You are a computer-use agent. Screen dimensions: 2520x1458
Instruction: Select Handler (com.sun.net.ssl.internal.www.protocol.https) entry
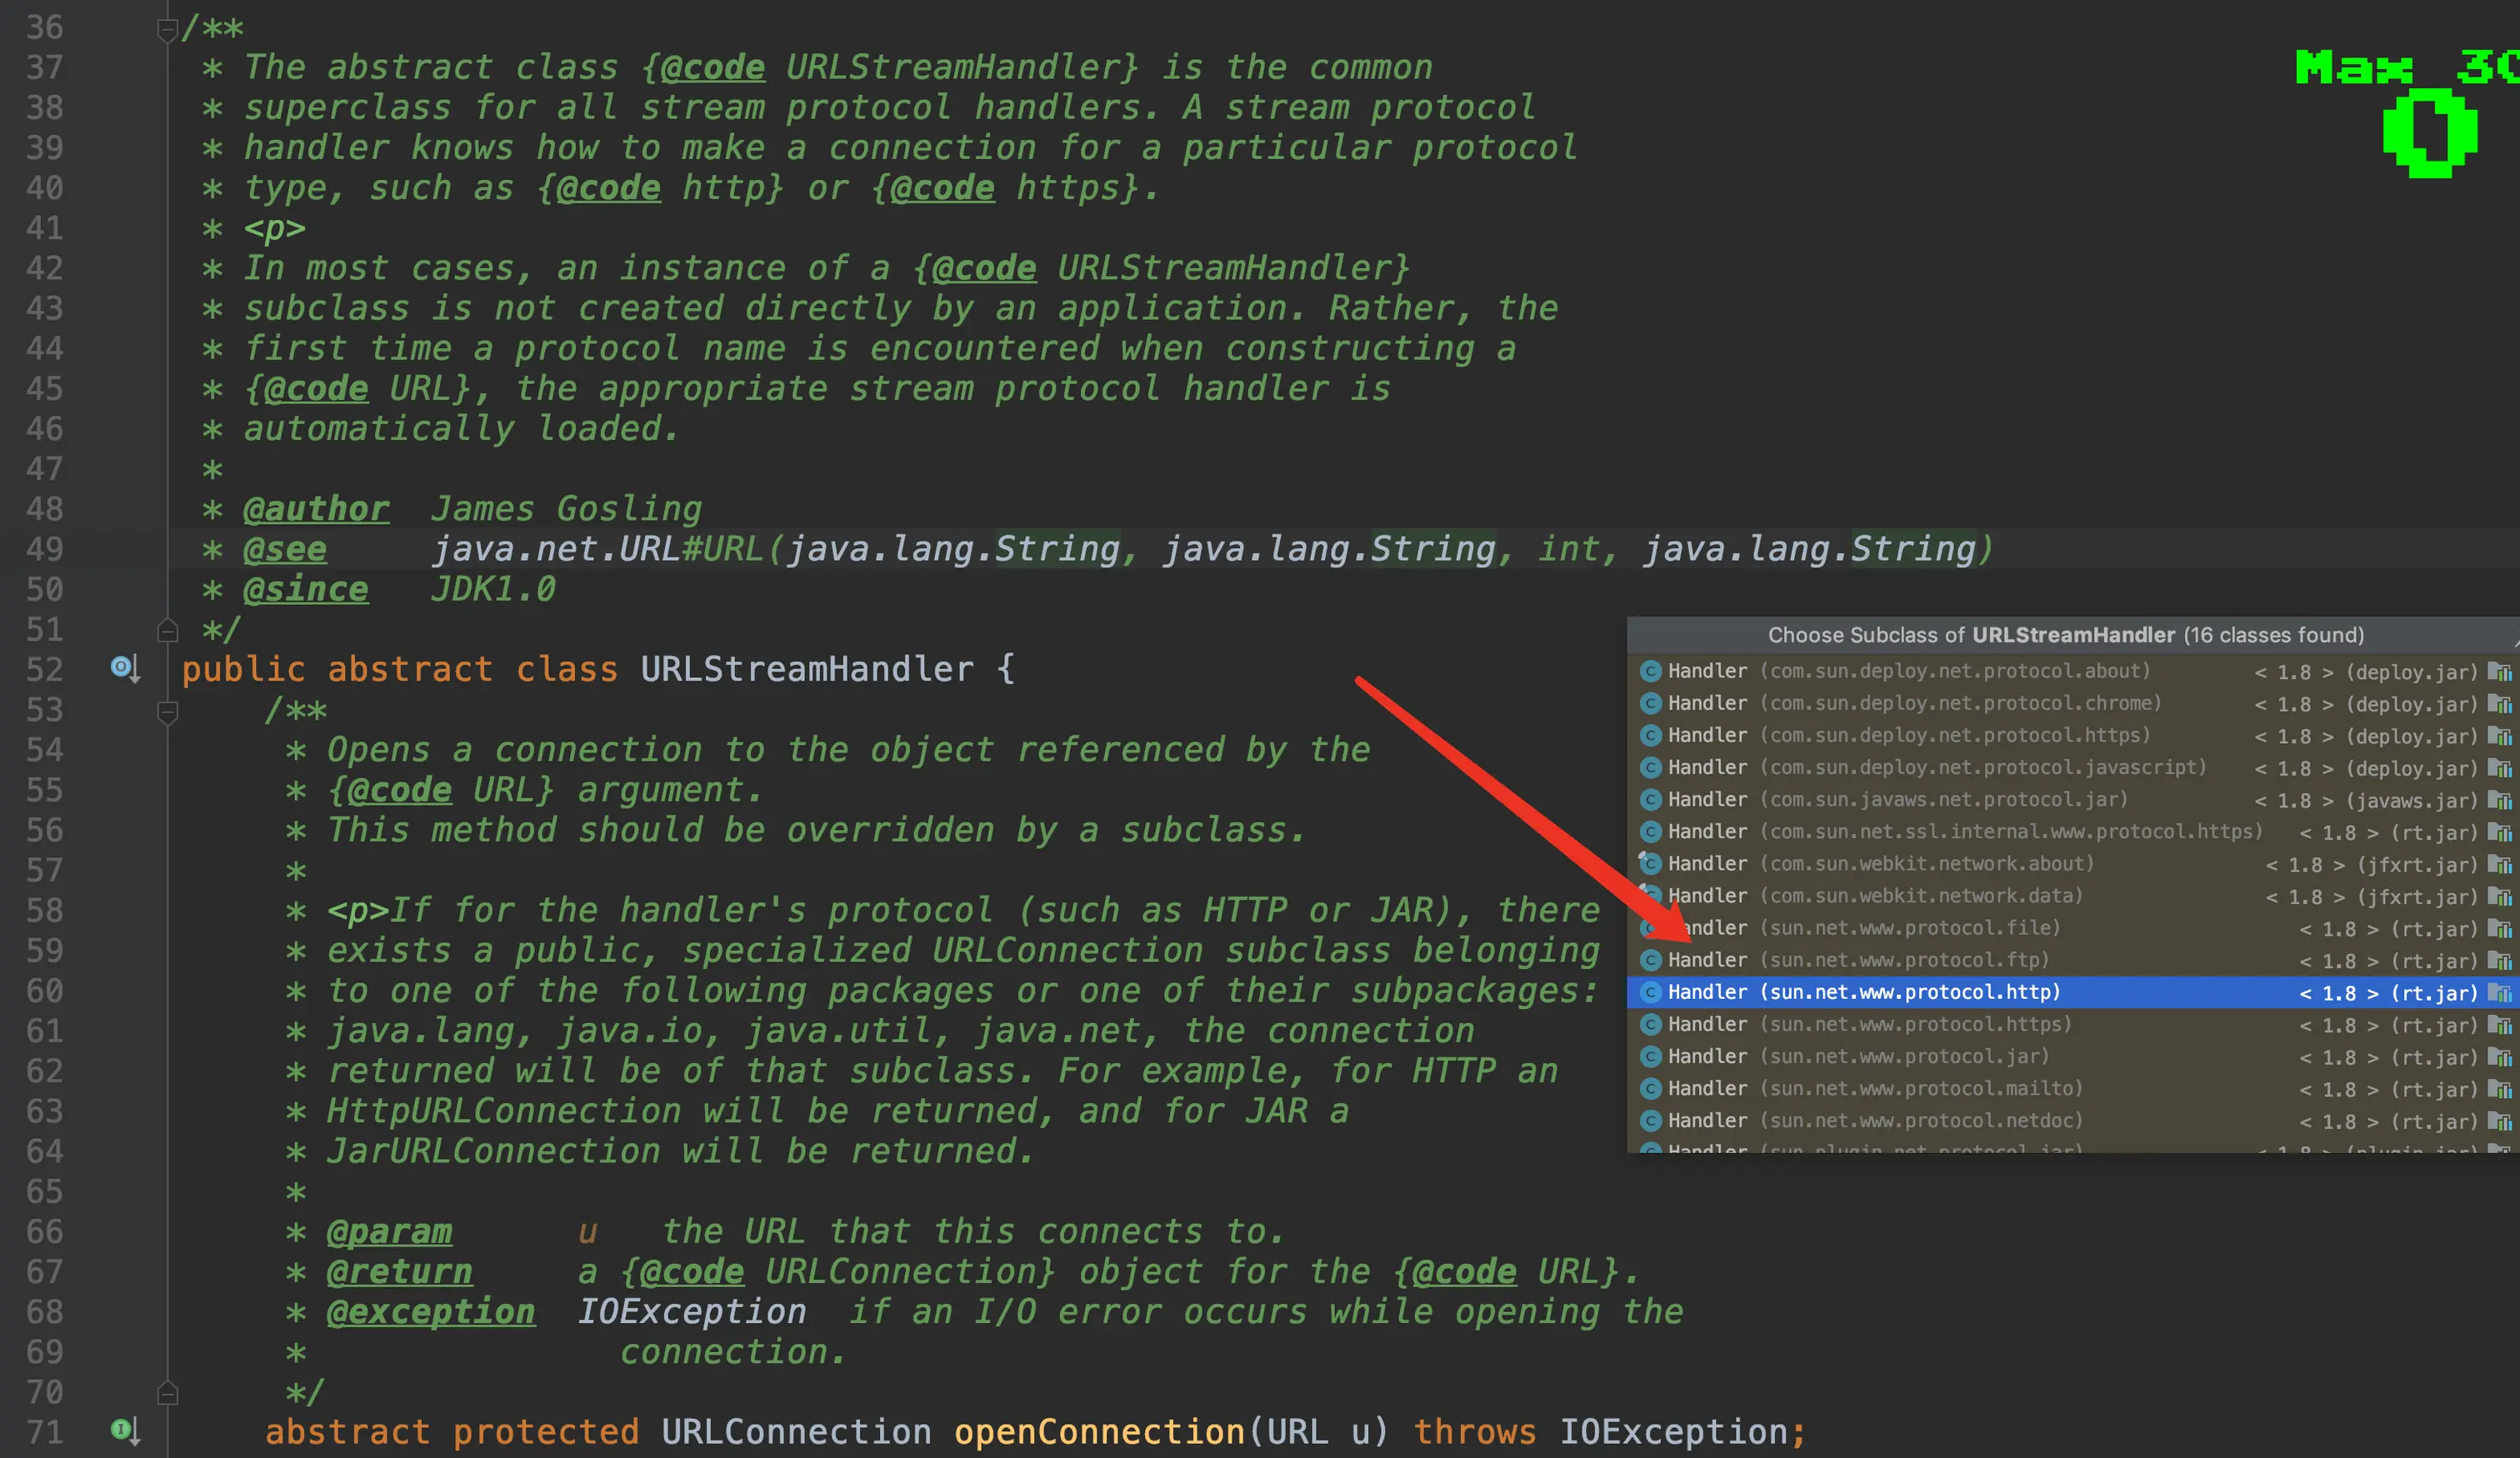1964,832
